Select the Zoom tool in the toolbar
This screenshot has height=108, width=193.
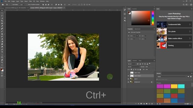tap(2, 62)
